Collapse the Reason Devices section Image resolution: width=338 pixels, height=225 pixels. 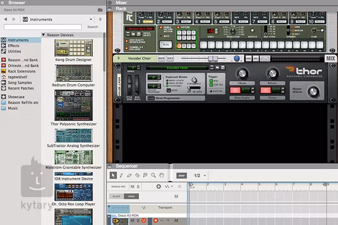click(x=45, y=35)
